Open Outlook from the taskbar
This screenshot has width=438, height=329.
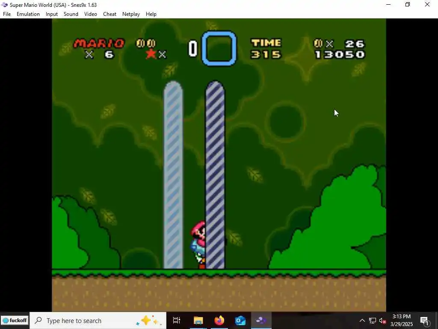pos(240,320)
